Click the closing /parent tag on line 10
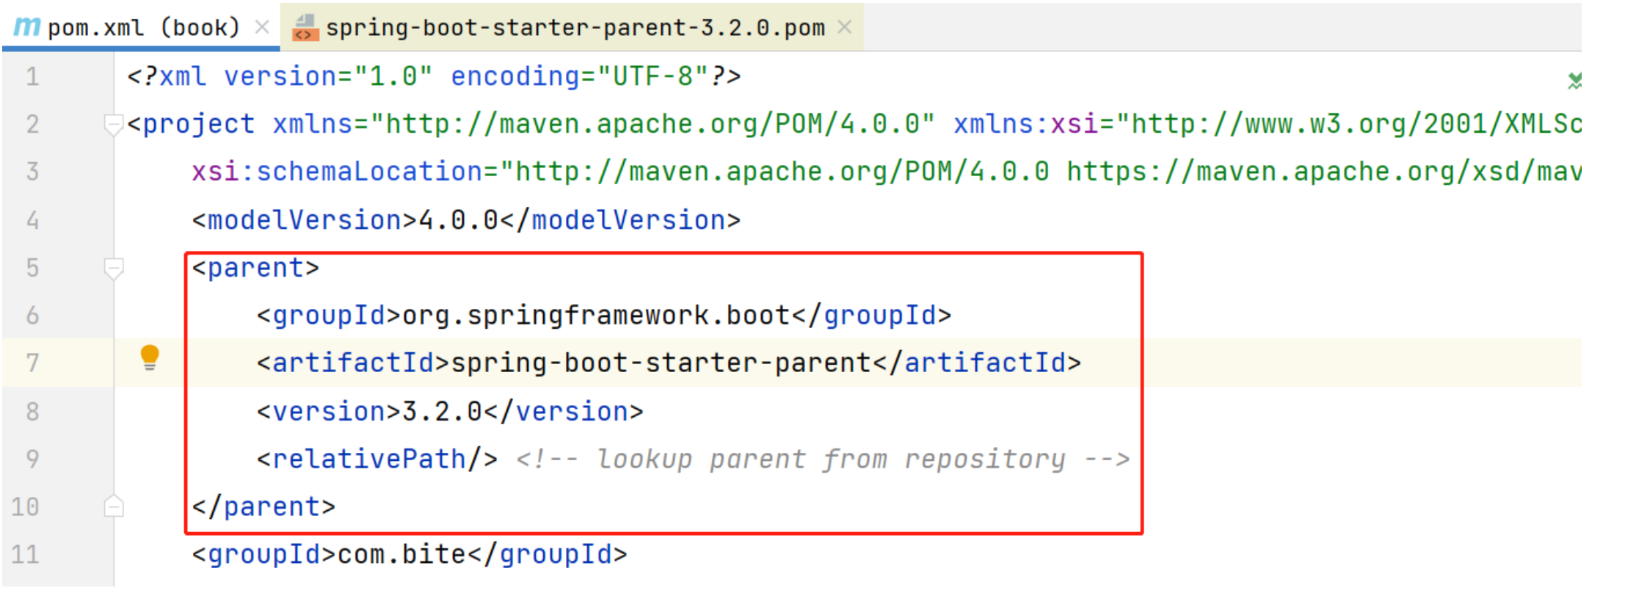This screenshot has width=1647, height=596. [263, 507]
